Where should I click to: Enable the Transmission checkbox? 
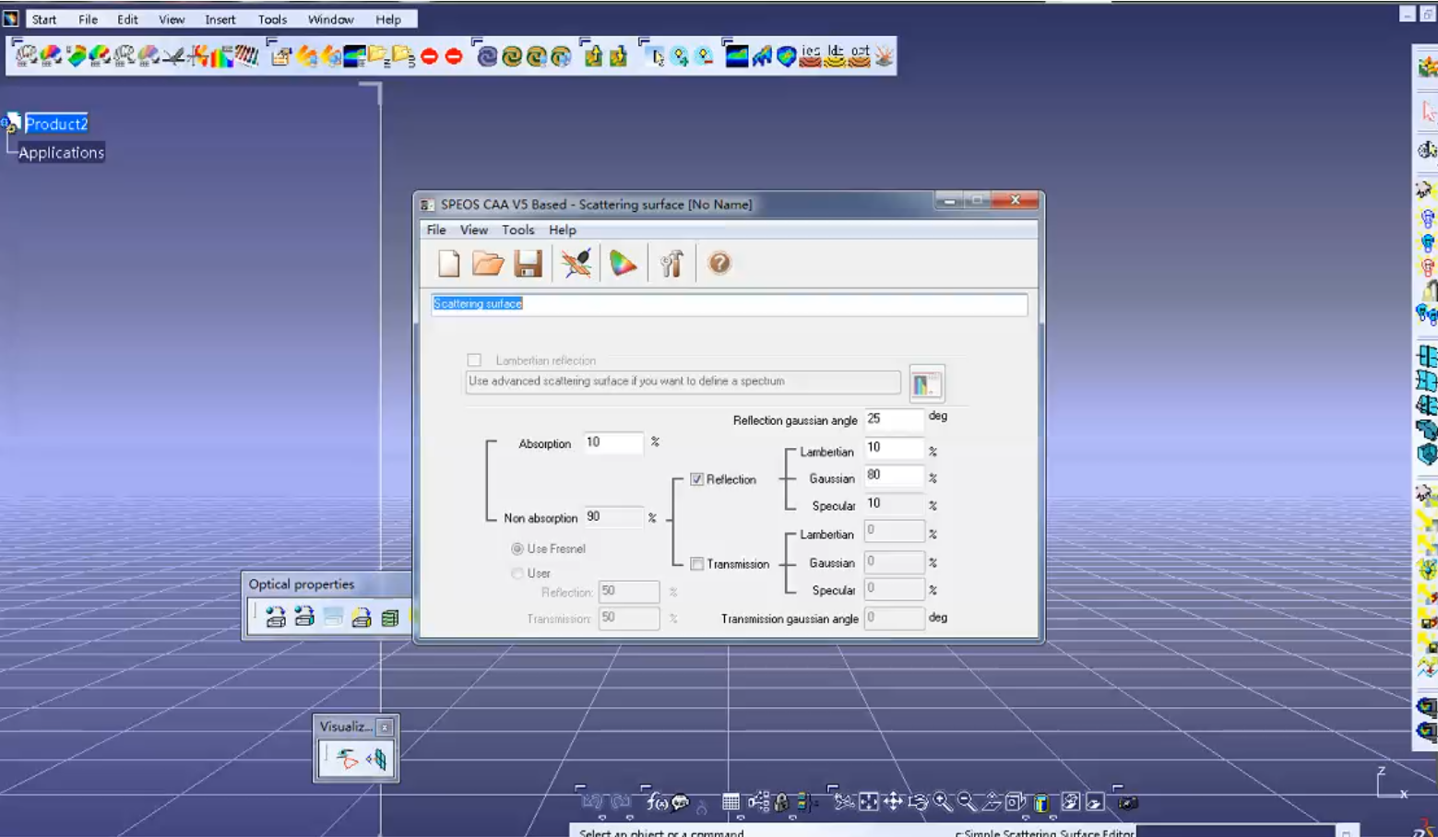[x=697, y=564]
